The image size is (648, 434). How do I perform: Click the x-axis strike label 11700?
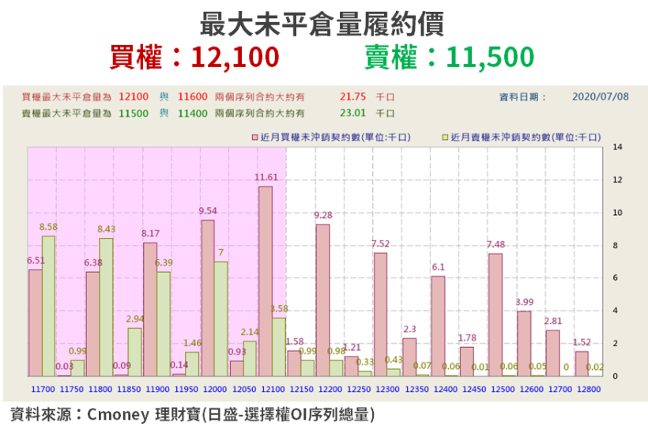(x=43, y=390)
